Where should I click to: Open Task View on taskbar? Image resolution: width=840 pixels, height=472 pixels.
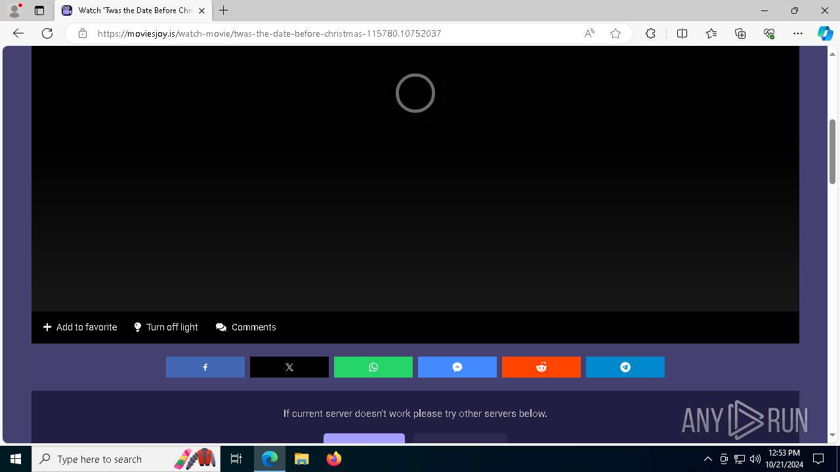(x=236, y=459)
